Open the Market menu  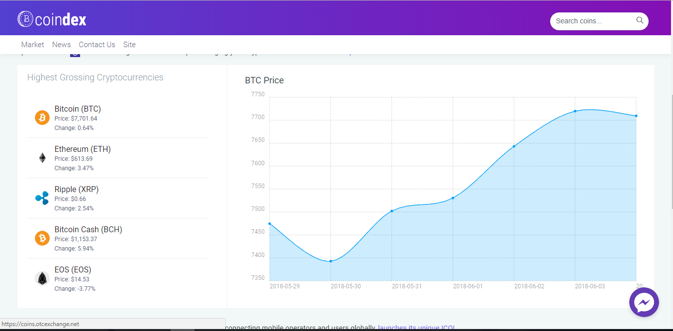tap(33, 45)
